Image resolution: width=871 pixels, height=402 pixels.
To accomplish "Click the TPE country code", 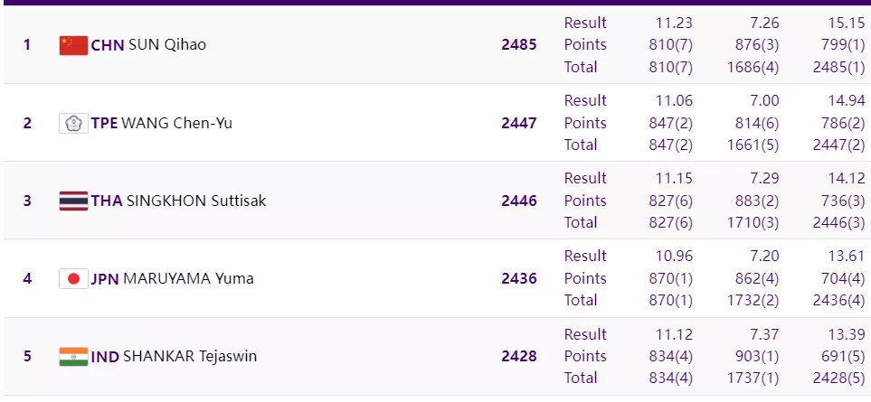I will coord(104,123).
